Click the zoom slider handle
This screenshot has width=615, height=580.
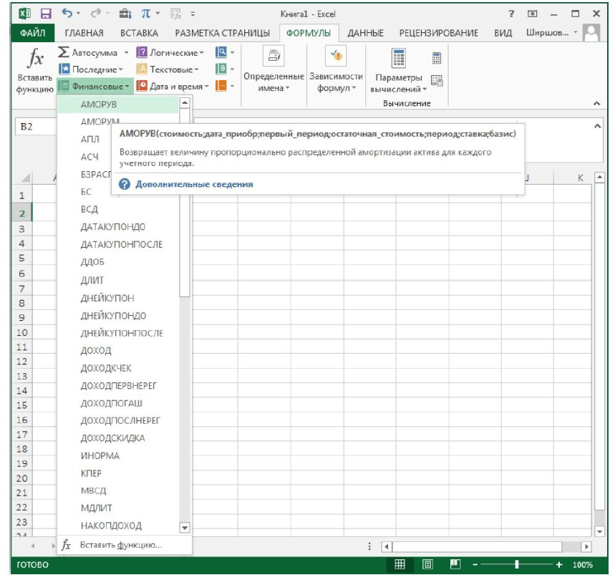tap(516, 565)
